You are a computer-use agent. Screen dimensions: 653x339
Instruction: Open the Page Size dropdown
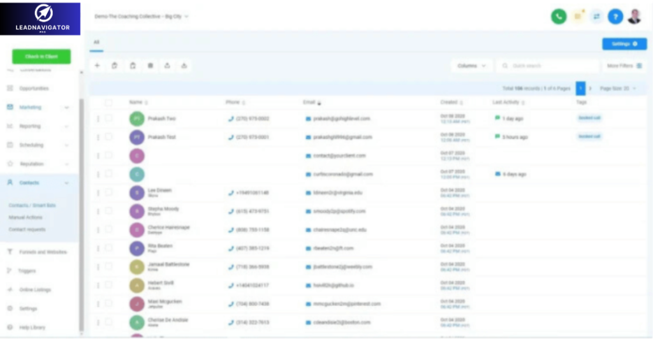coord(617,89)
